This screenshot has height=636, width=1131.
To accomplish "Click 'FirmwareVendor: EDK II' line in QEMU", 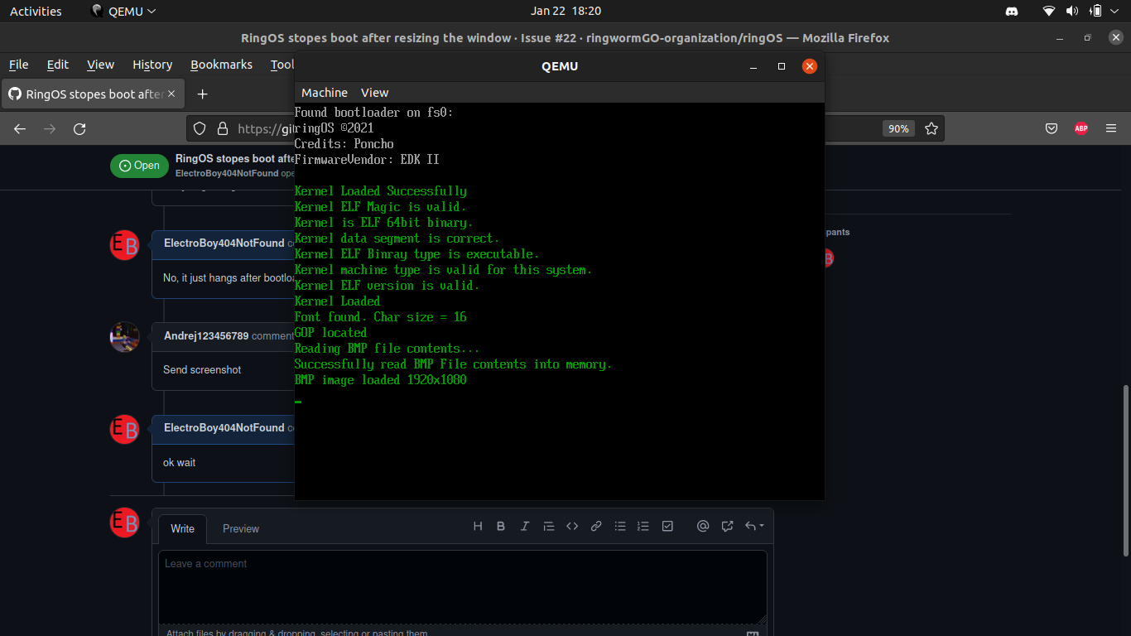I will tap(367, 160).
